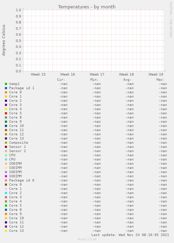Select the Week 15 axis label
174x243 pixels.
pyautogui.click(x=38, y=74)
